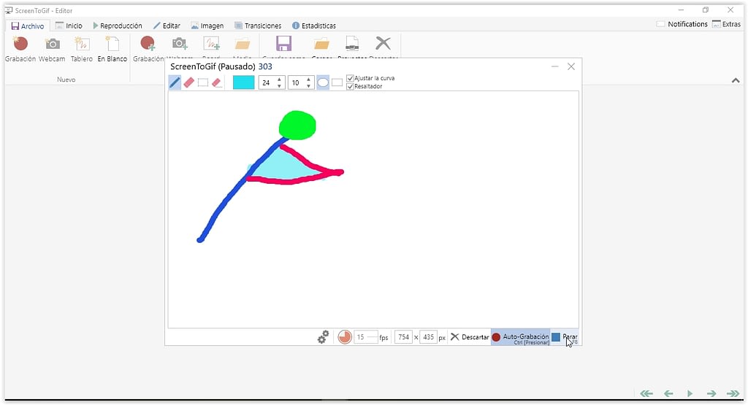Open the Editar ribbon tab
This screenshot has height=405, width=748.
167,26
